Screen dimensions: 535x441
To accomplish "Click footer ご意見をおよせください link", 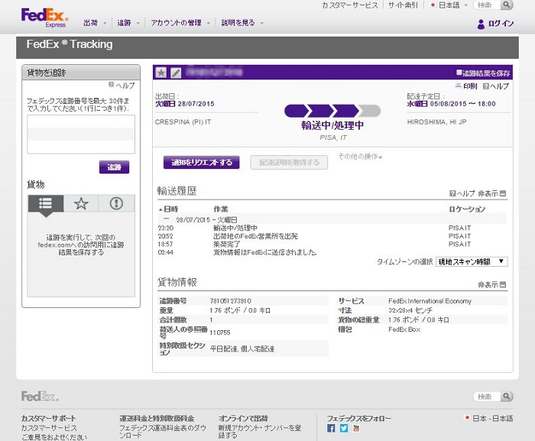I will [54, 437].
